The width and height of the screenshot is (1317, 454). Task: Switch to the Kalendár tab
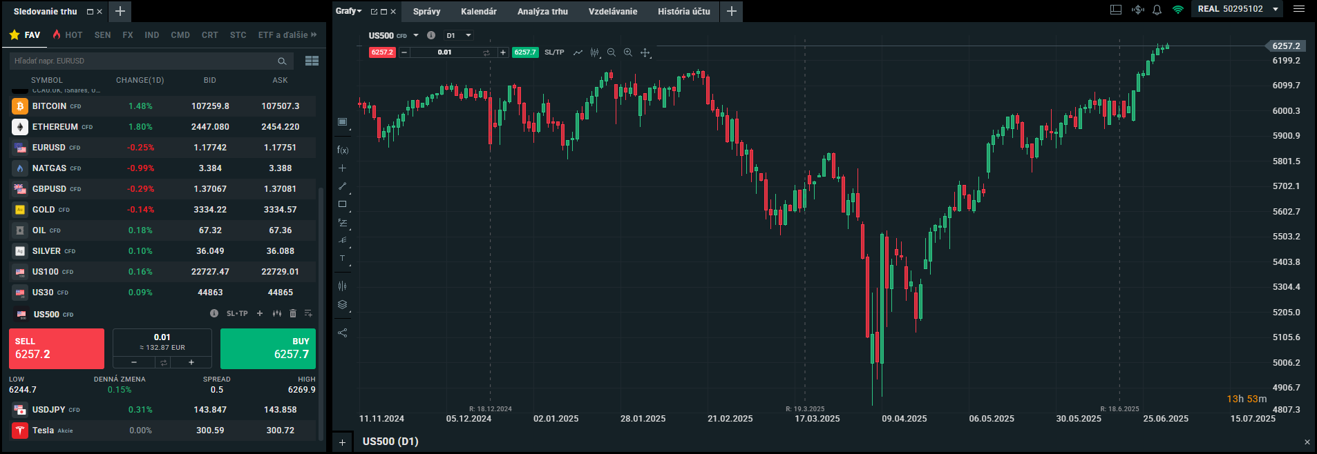478,11
